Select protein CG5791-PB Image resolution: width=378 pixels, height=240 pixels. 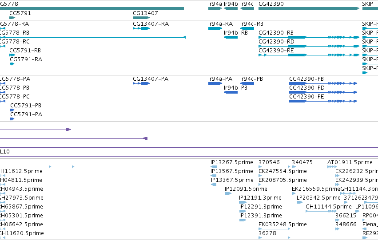click(26, 106)
